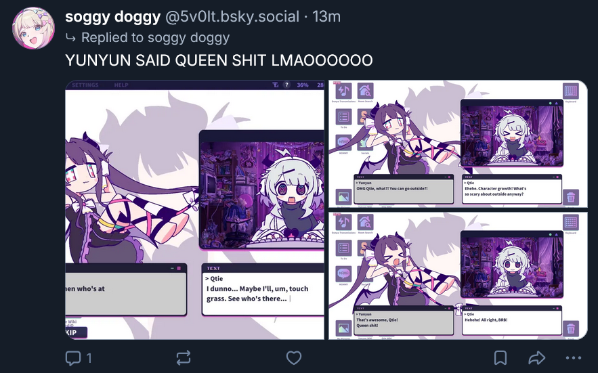Open the reply comment icon
The height and width of the screenshot is (373, 598).
click(x=73, y=357)
